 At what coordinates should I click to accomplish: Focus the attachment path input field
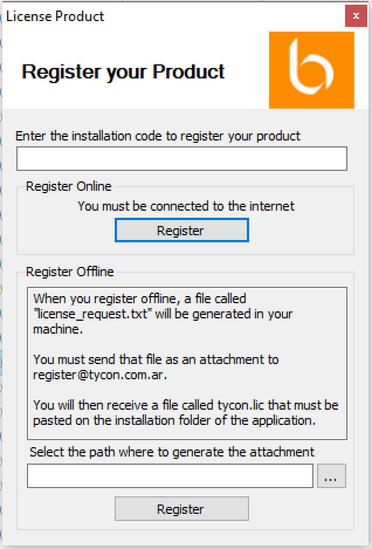170,476
